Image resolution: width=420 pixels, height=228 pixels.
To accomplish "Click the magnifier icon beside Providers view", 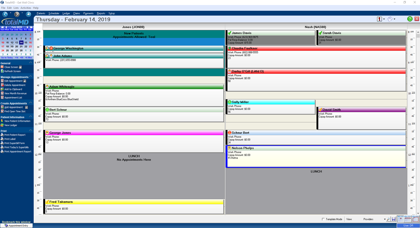I will click(x=388, y=219).
